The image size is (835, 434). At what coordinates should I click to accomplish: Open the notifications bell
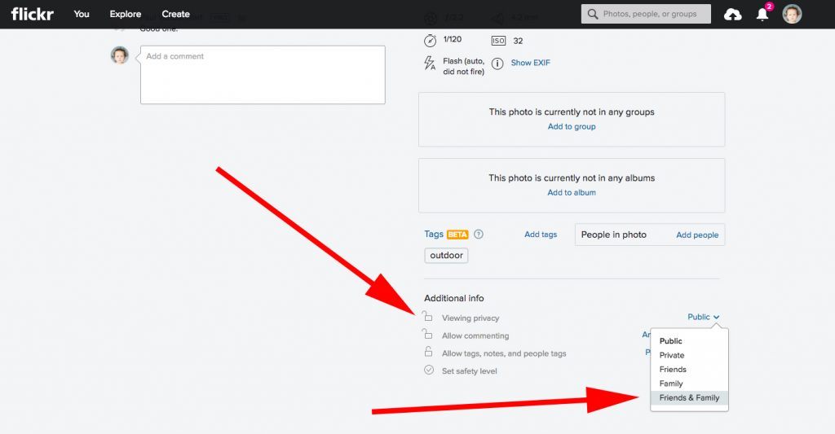(762, 14)
